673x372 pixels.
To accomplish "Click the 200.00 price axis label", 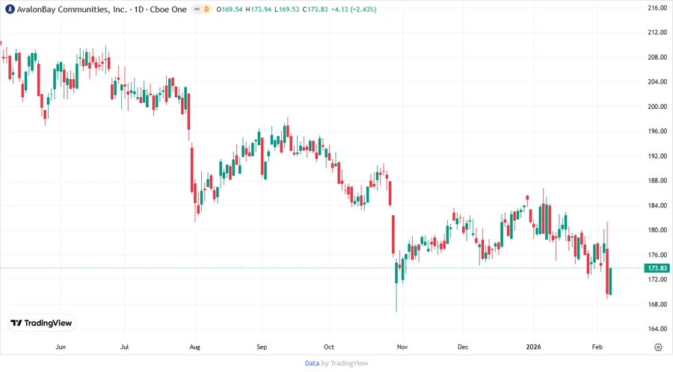I will 657,106.
